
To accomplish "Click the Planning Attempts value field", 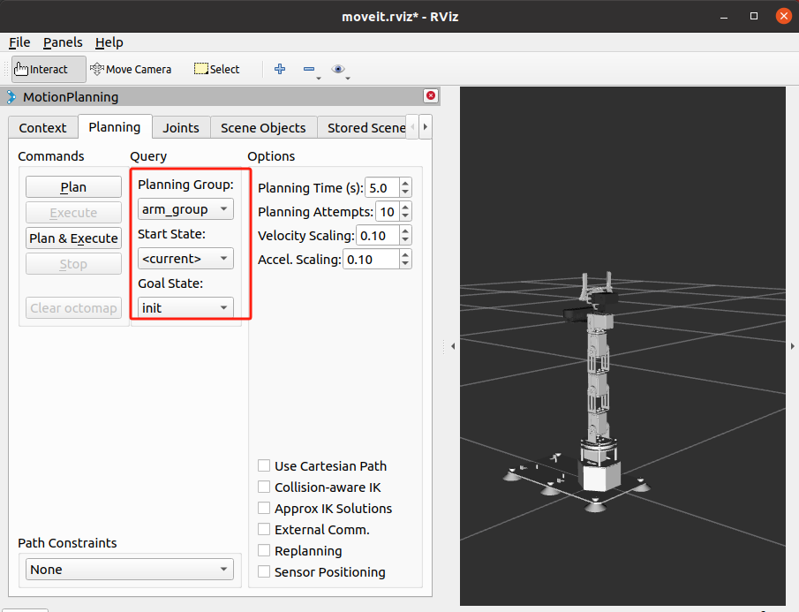I will tap(388, 211).
